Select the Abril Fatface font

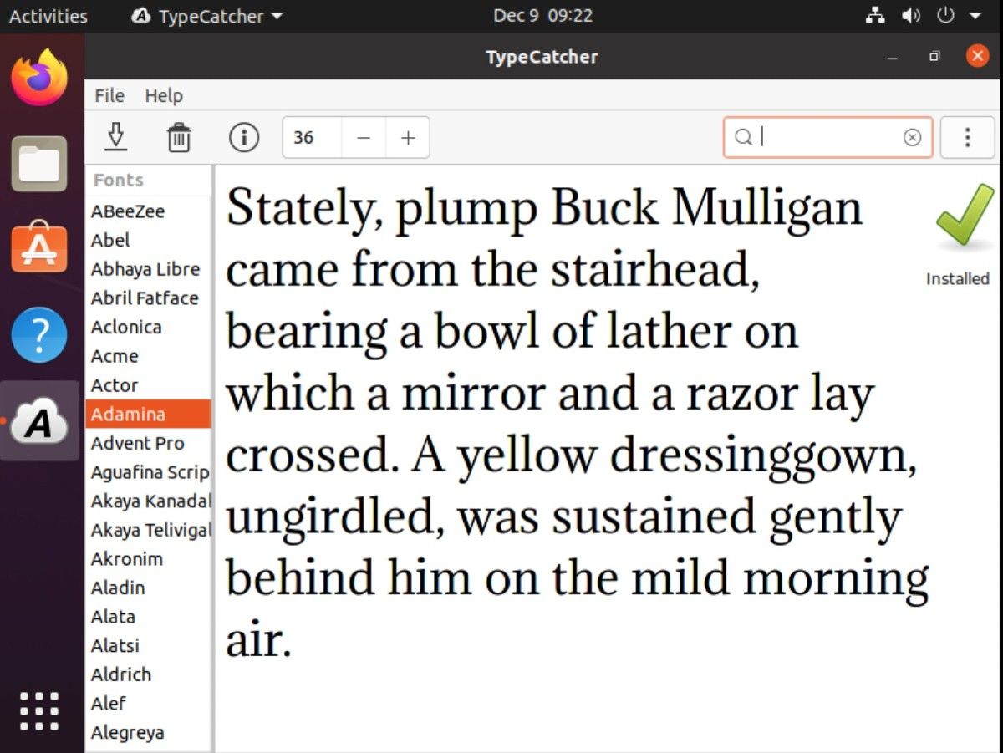pyautogui.click(x=144, y=298)
